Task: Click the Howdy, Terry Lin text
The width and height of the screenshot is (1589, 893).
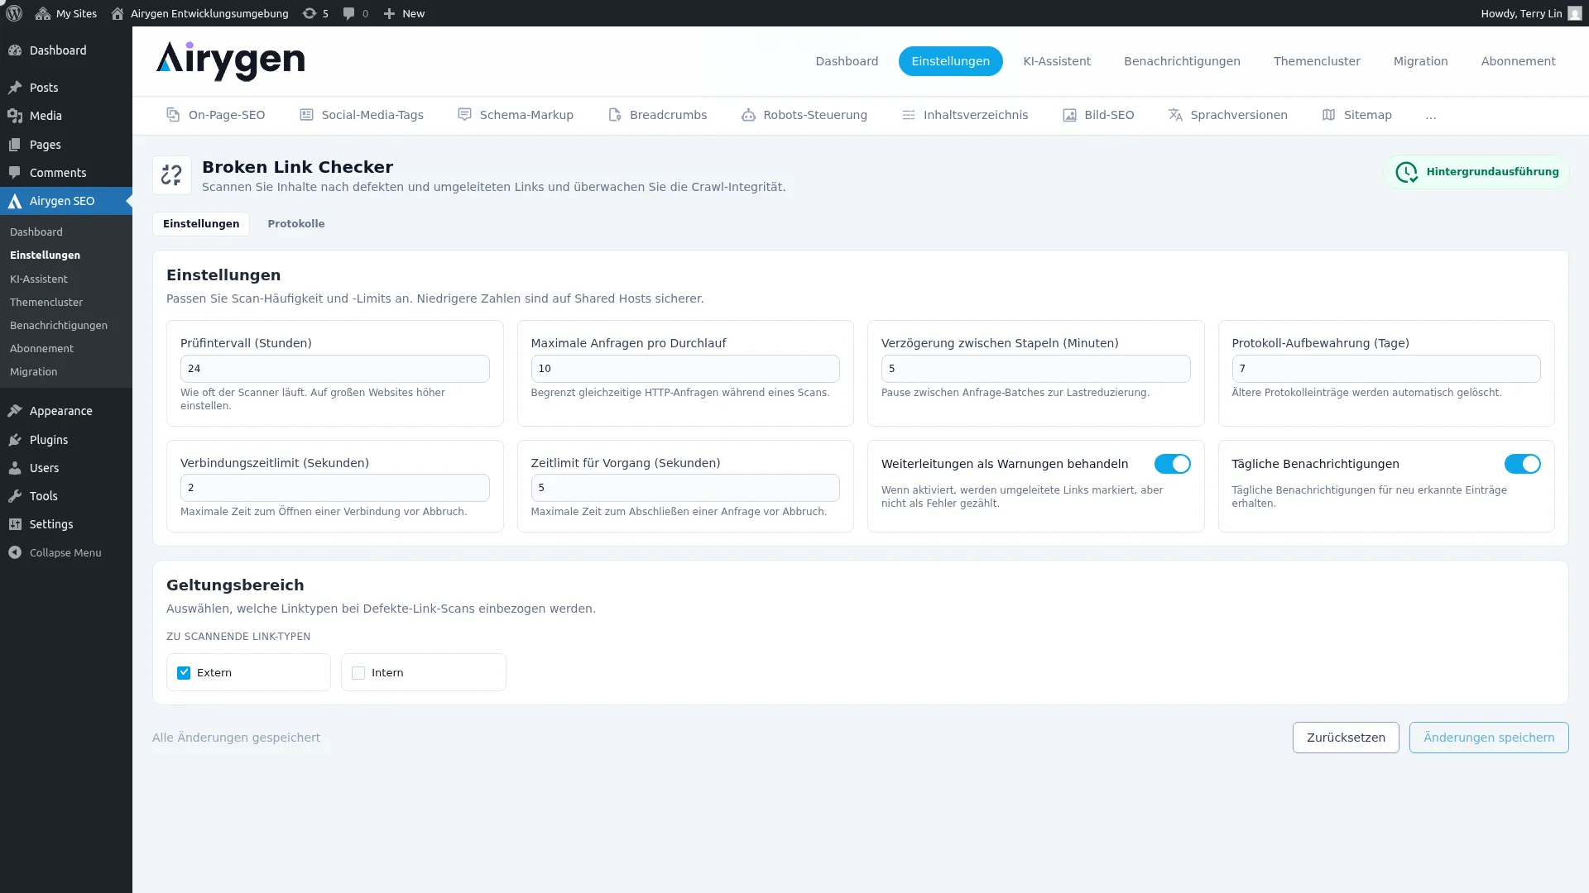Action: (1521, 13)
